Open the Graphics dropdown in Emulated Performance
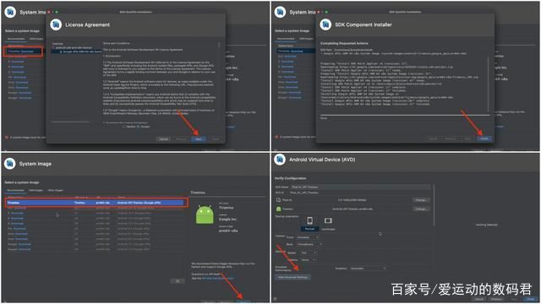 click(368, 269)
